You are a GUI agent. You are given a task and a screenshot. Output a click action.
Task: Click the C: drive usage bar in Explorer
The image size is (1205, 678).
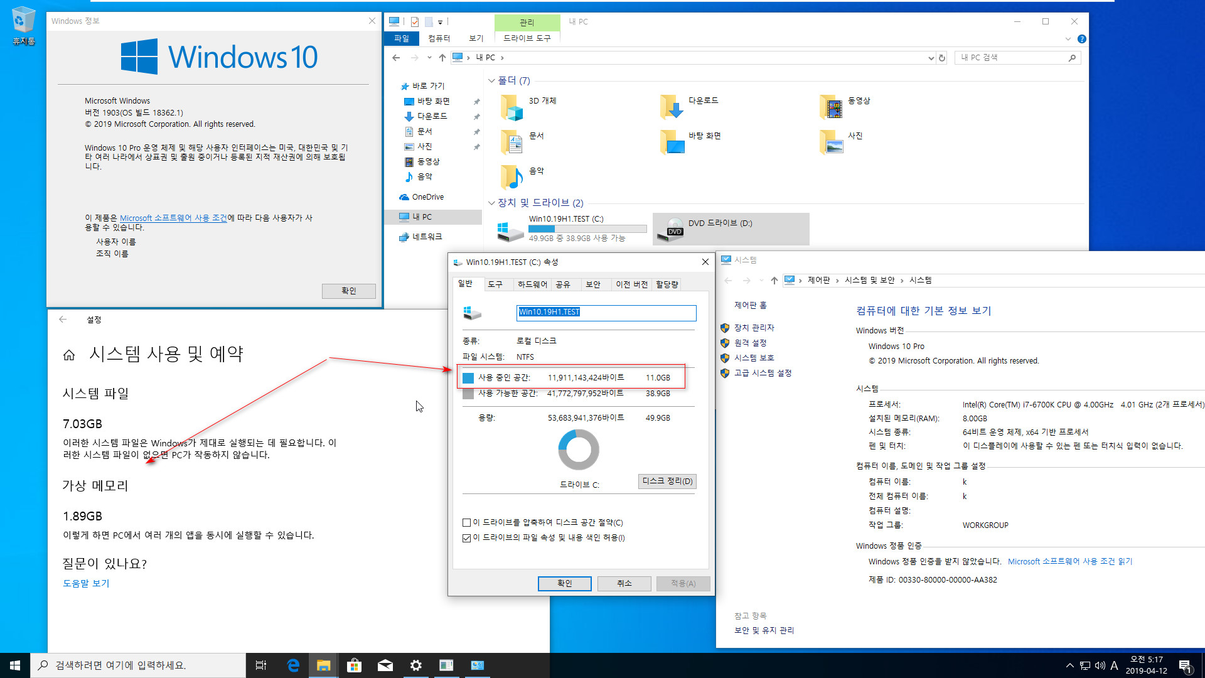(x=587, y=229)
